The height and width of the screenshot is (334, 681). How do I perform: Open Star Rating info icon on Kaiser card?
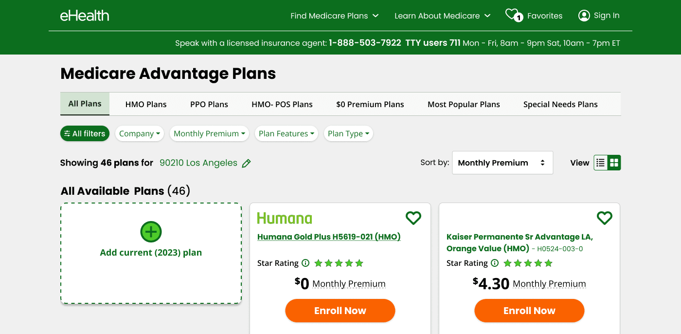click(x=495, y=263)
